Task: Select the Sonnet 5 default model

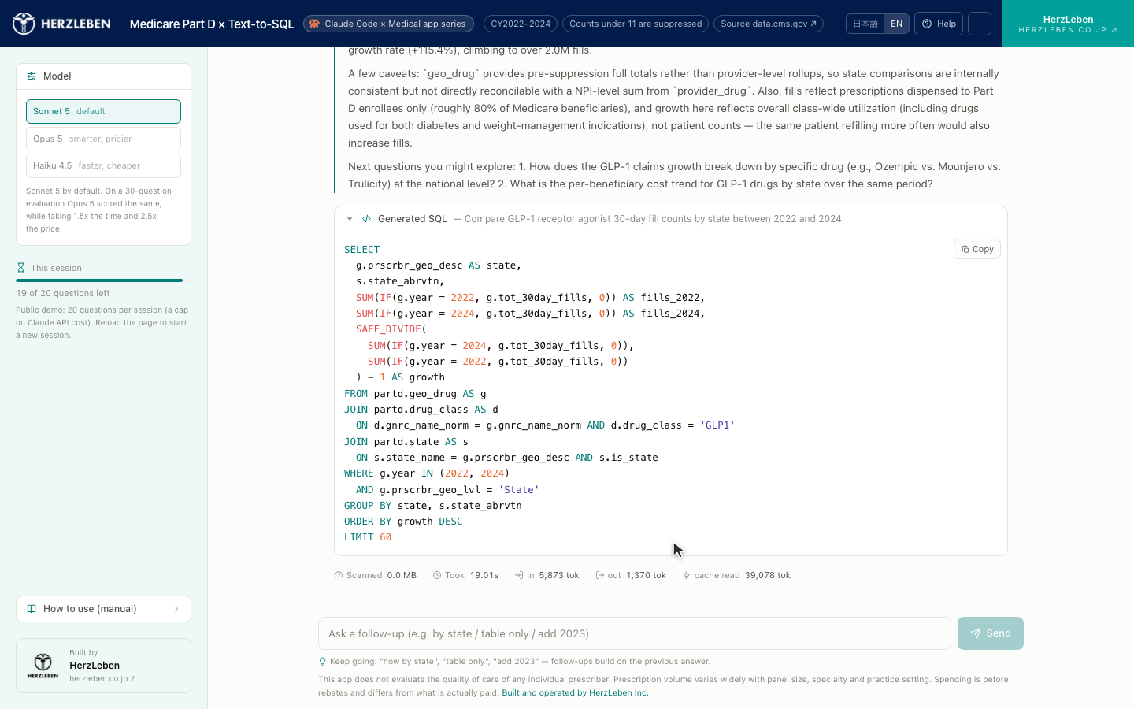Action: tap(103, 111)
